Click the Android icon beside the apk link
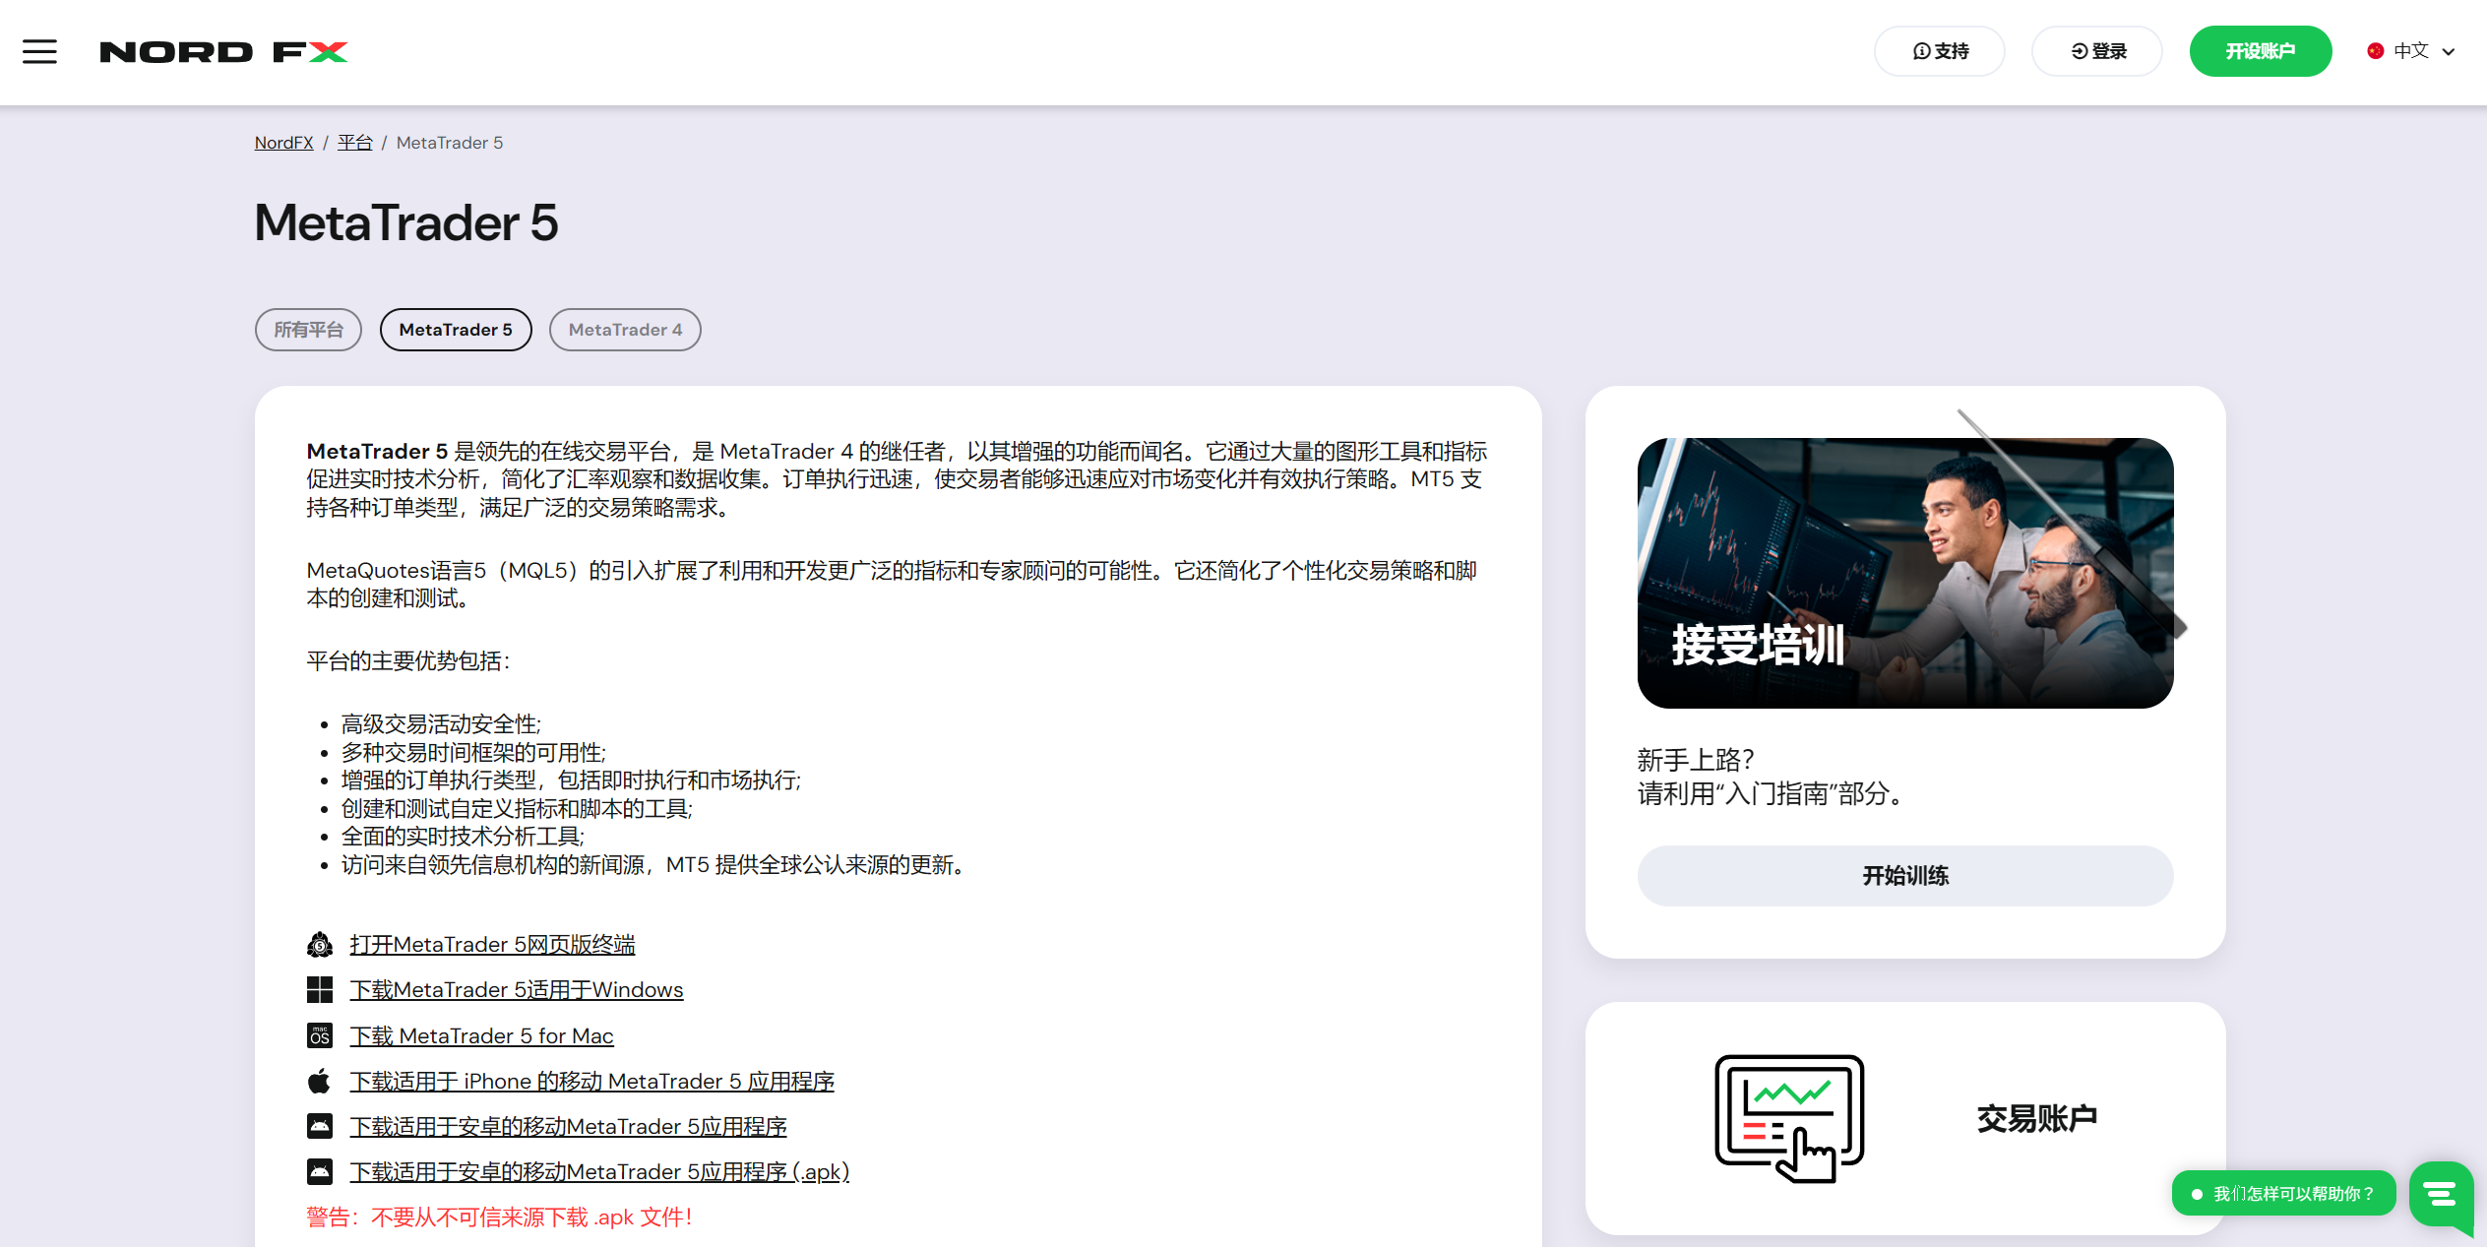This screenshot has width=2487, height=1249. [320, 1172]
